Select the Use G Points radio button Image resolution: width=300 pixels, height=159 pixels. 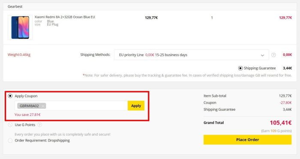click(x=10, y=125)
